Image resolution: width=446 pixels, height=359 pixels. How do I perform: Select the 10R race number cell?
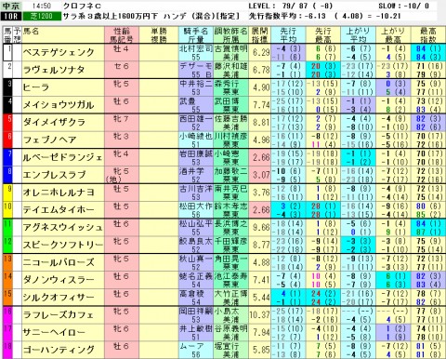tap(11, 16)
